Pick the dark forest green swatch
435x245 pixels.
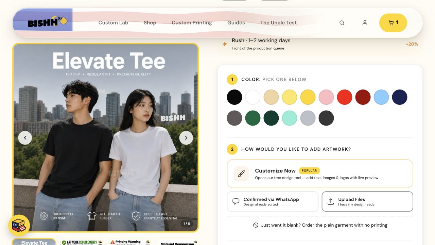tap(271, 118)
